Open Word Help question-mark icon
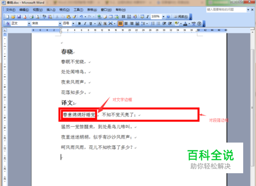 point(168,17)
